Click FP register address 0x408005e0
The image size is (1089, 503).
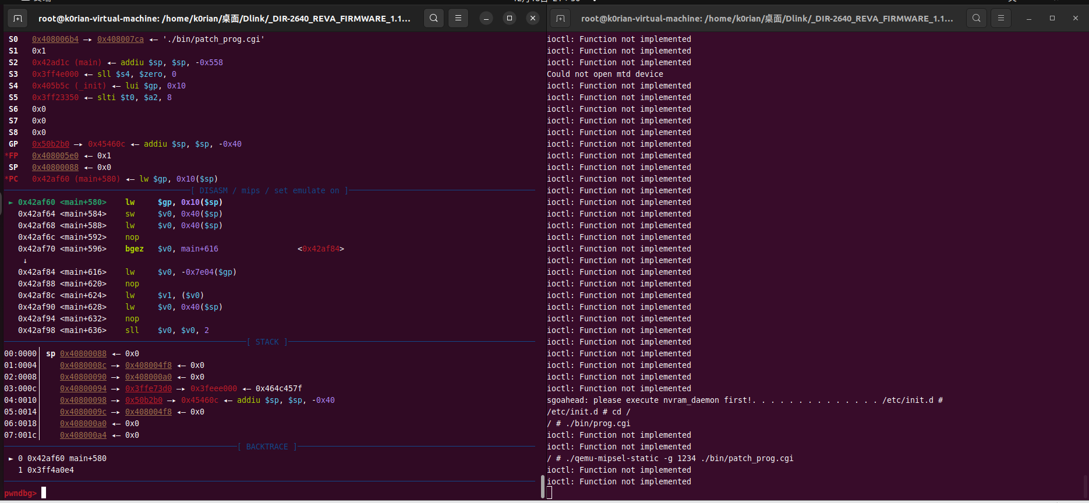tap(55, 155)
